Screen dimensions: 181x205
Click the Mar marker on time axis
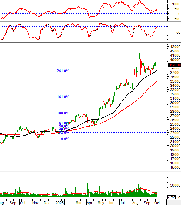78,202
